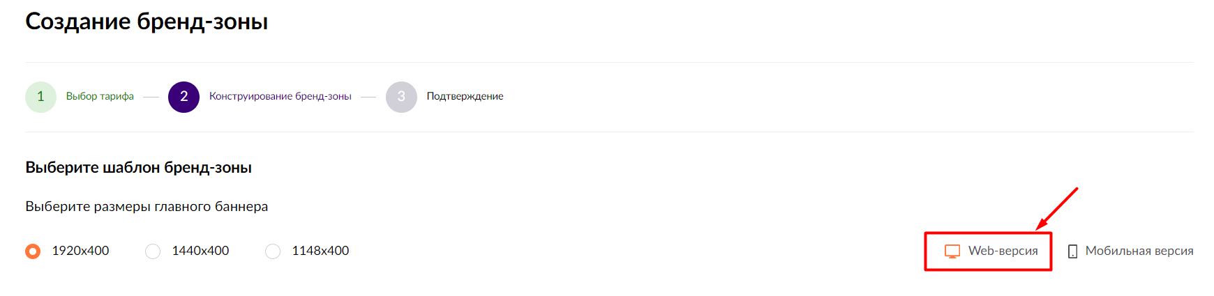Image resolution: width=1214 pixels, height=296 pixels.
Task: Click the grey step 3 circle
Action: pyautogui.click(x=401, y=97)
